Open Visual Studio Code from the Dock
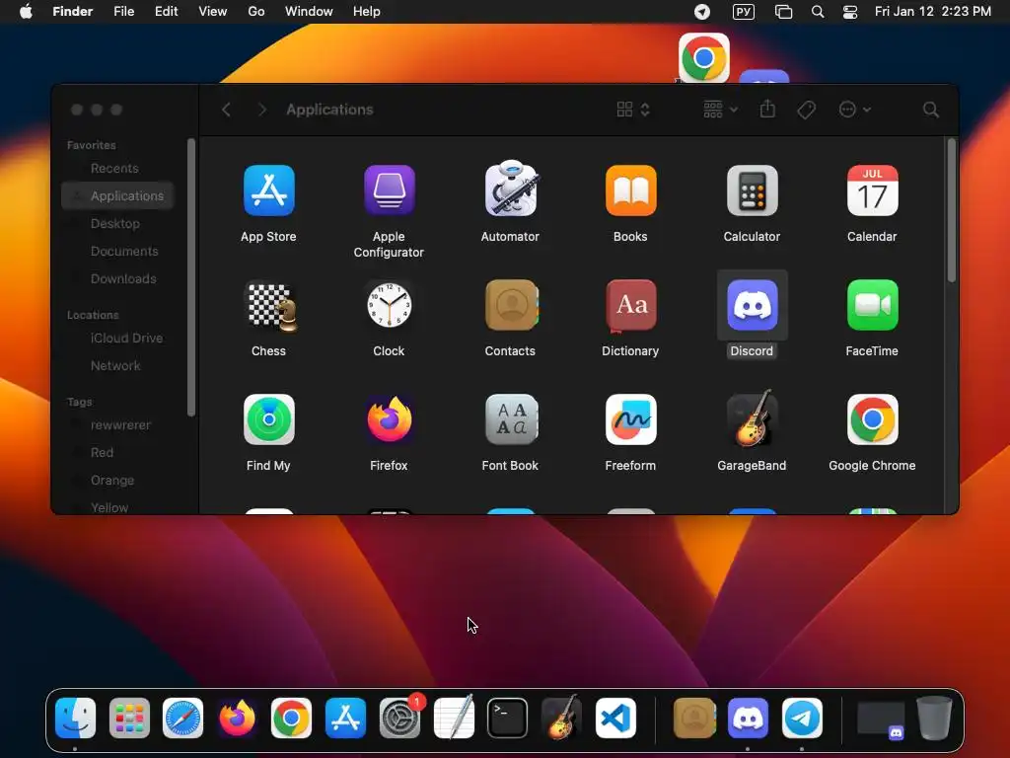The height and width of the screenshot is (758, 1010). tap(615, 718)
